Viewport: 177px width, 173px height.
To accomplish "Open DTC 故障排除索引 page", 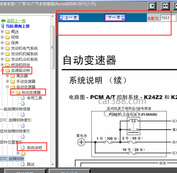I will click(x=16, y=120).
